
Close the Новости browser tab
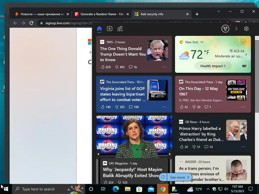click(x=68, y=14)
